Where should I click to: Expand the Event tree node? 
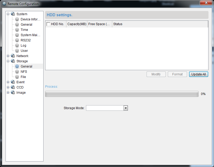click(x=8, y=82)
